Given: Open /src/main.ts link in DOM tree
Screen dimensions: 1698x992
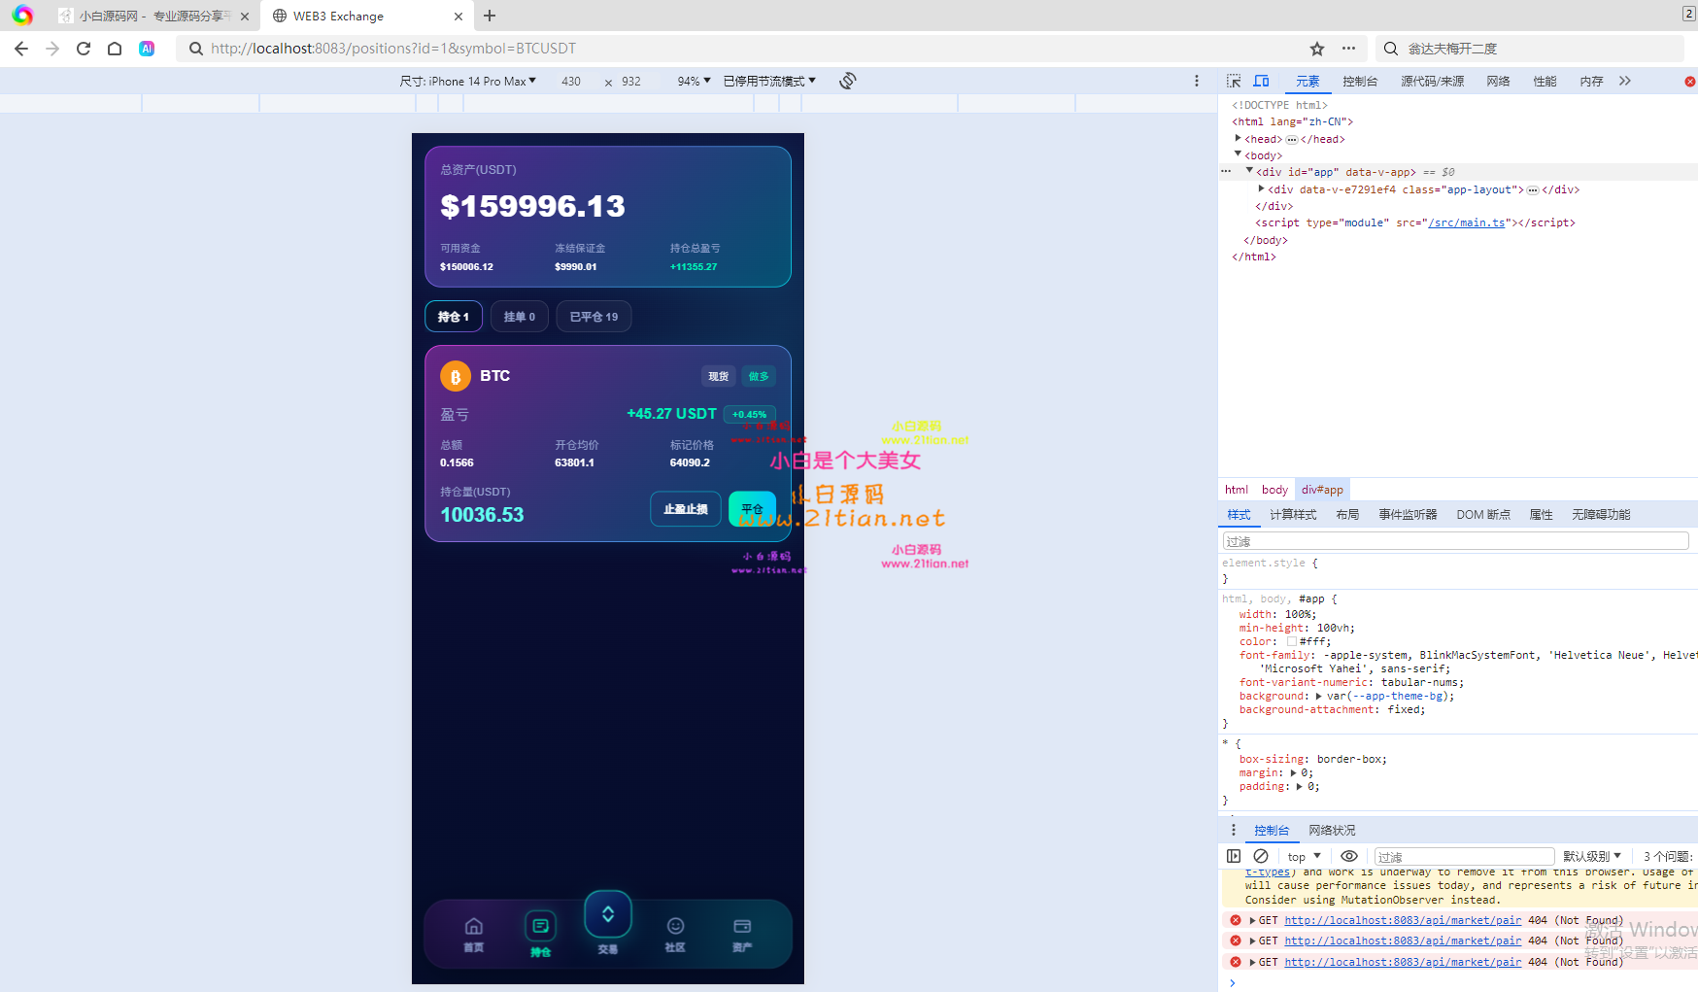Looking at the screenshot, I should point(1467,222).
